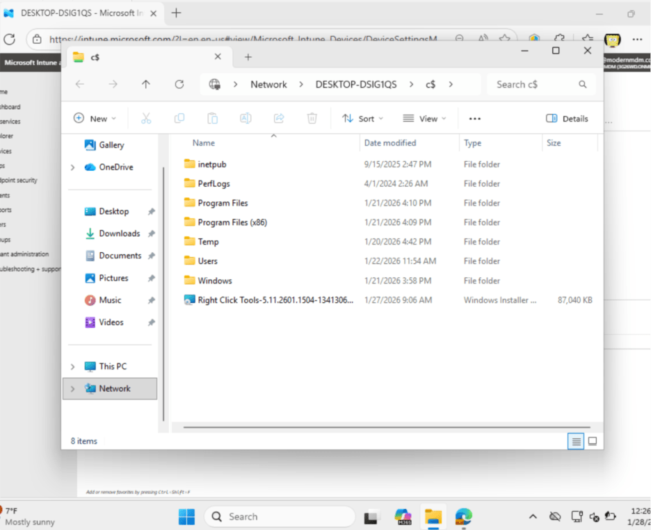Refresh the c$ folder view
The width and height of the screenshot is (651, 530).
(x=179, y=83)
